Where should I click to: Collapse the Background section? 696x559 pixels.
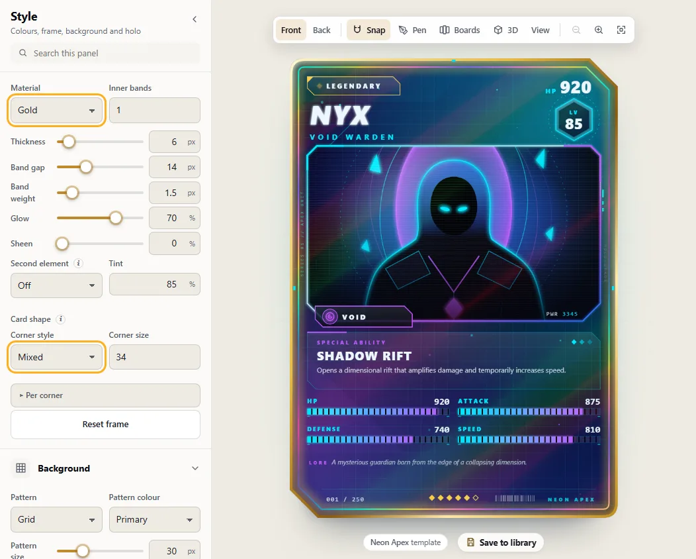[x=195, y=468]
